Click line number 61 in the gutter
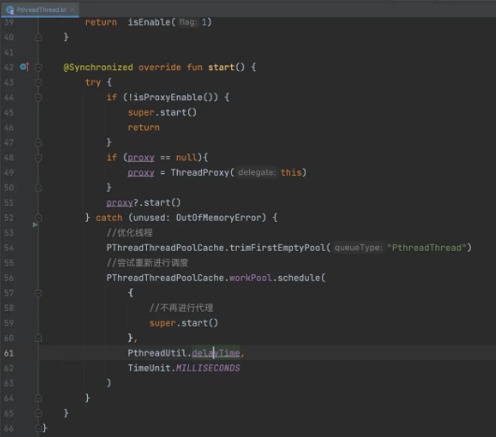Image resolution: width=496 pixels, height=437 pixels. point(8,353)
